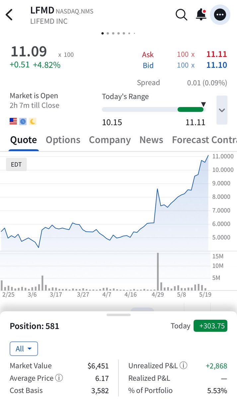The width and height of the screenshot is (237, 399).
Task: Tap the page indicator dots
Action: [118, 33]
